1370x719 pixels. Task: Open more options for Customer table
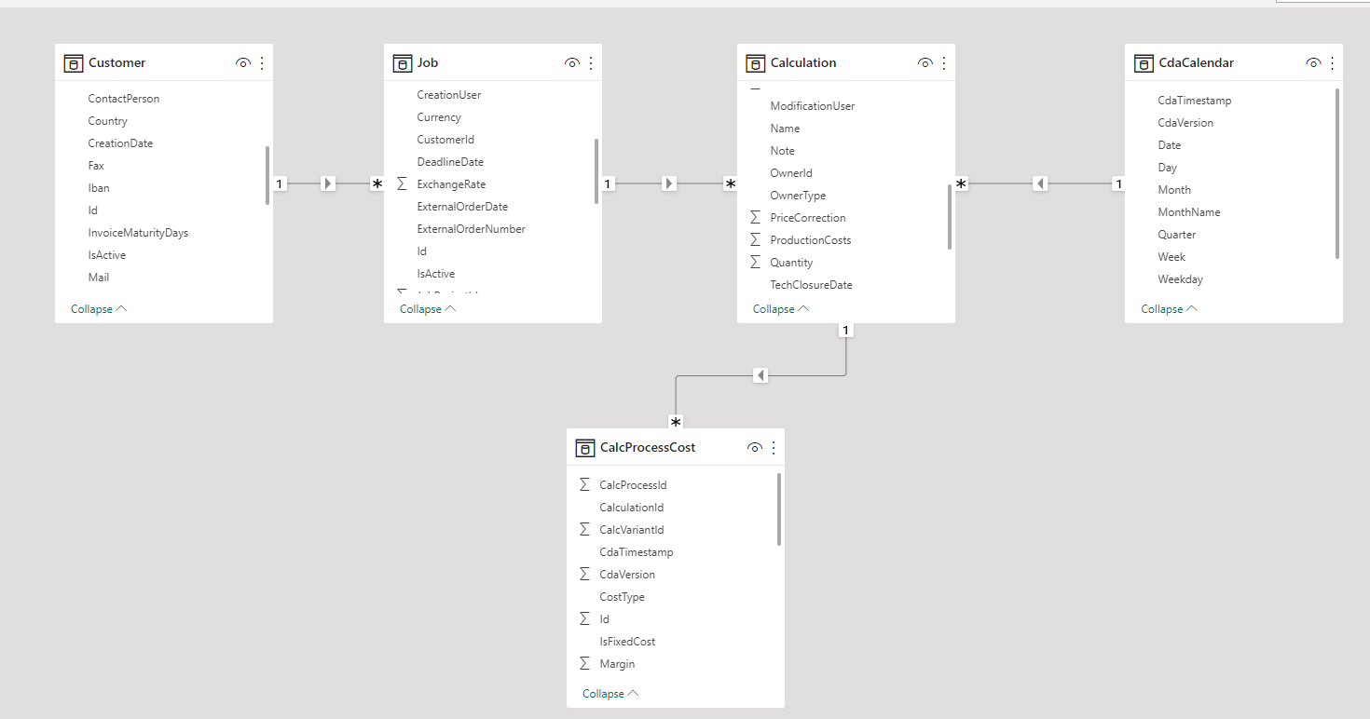coord(262,63)
